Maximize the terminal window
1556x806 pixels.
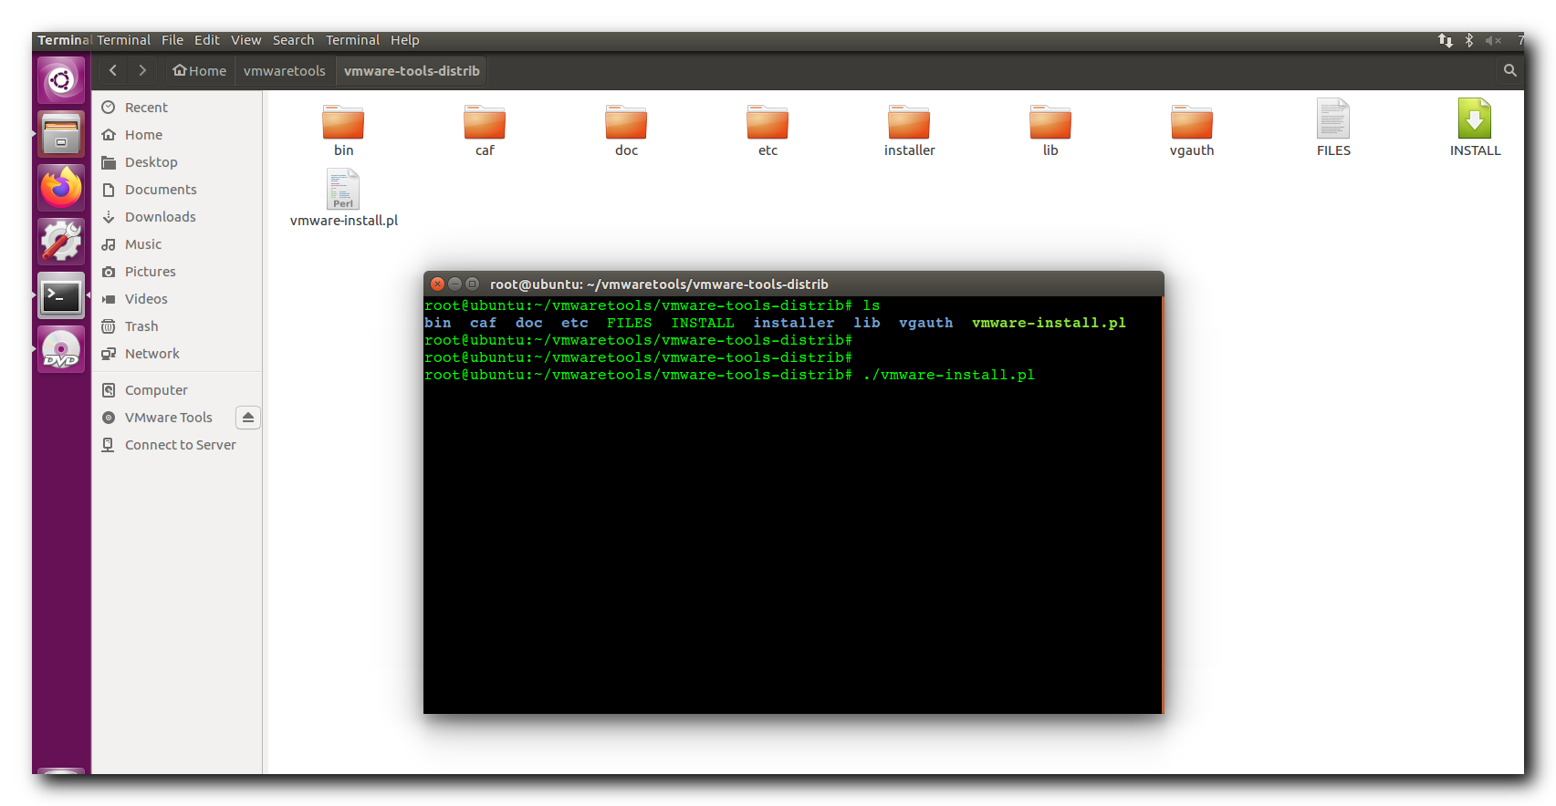coord(472,284)
